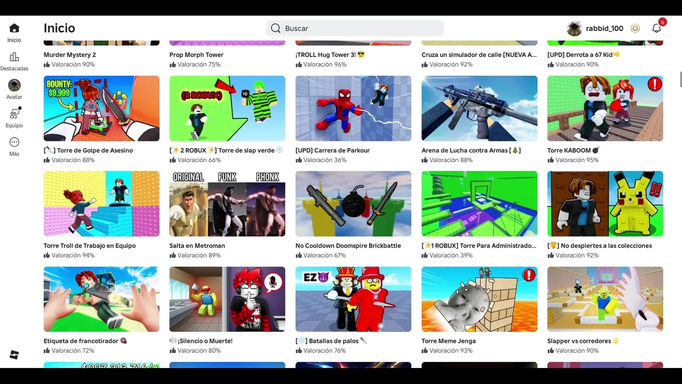Screen dimensions: 682x384
Task: Open Destacadas charts icon in sidebar
Action: [x=14, y=57]
